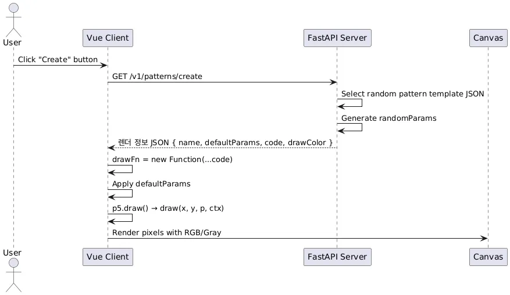Click 'Select random pattern template JSON' label
This screenshot has width=510, height=295.
[412, 94]
